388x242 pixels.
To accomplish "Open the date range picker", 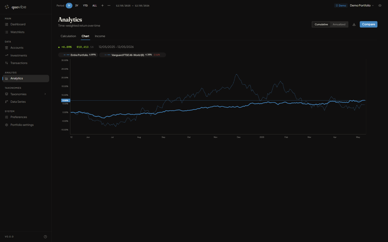I will click(133, 6).
